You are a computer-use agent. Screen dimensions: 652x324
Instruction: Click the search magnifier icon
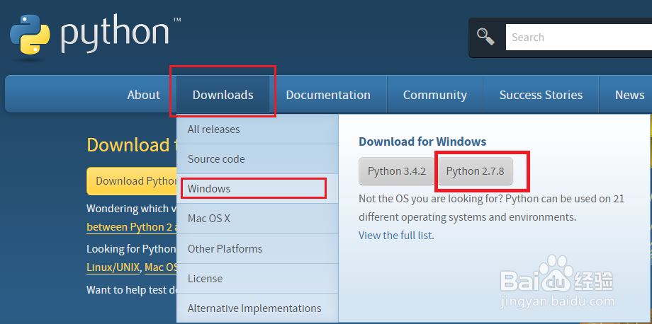click(x=485, y=37)
